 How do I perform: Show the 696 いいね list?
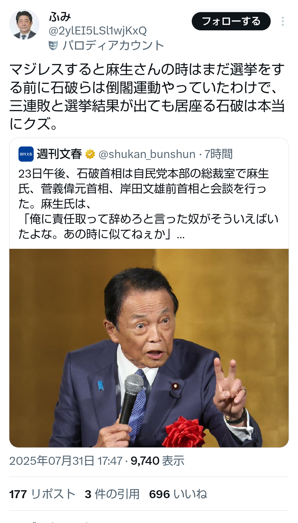pyautogui.click(x=178, y=494)
